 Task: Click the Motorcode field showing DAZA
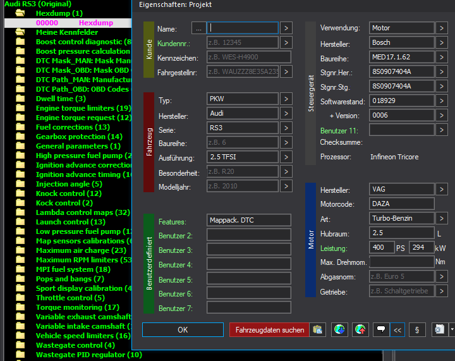click(x=402, y=204)
